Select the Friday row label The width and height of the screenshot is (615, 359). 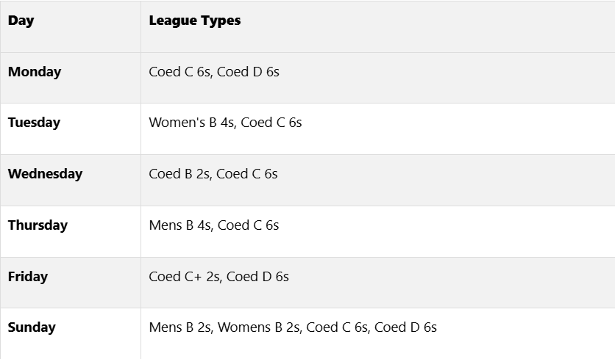point(28,277)
